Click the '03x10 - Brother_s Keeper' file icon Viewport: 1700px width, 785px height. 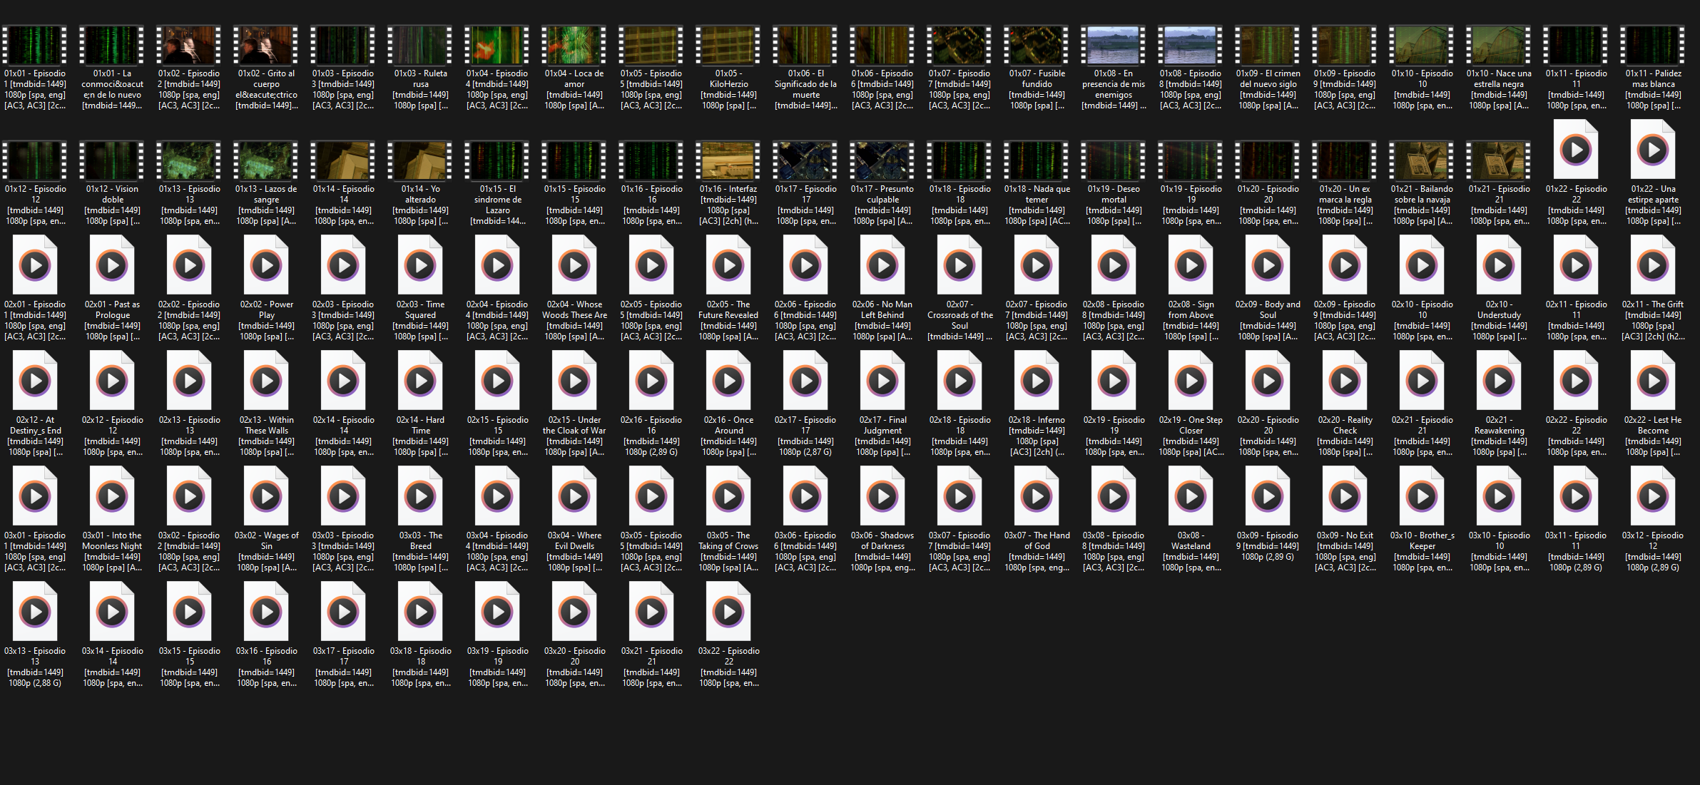[x=1422, y=496]
